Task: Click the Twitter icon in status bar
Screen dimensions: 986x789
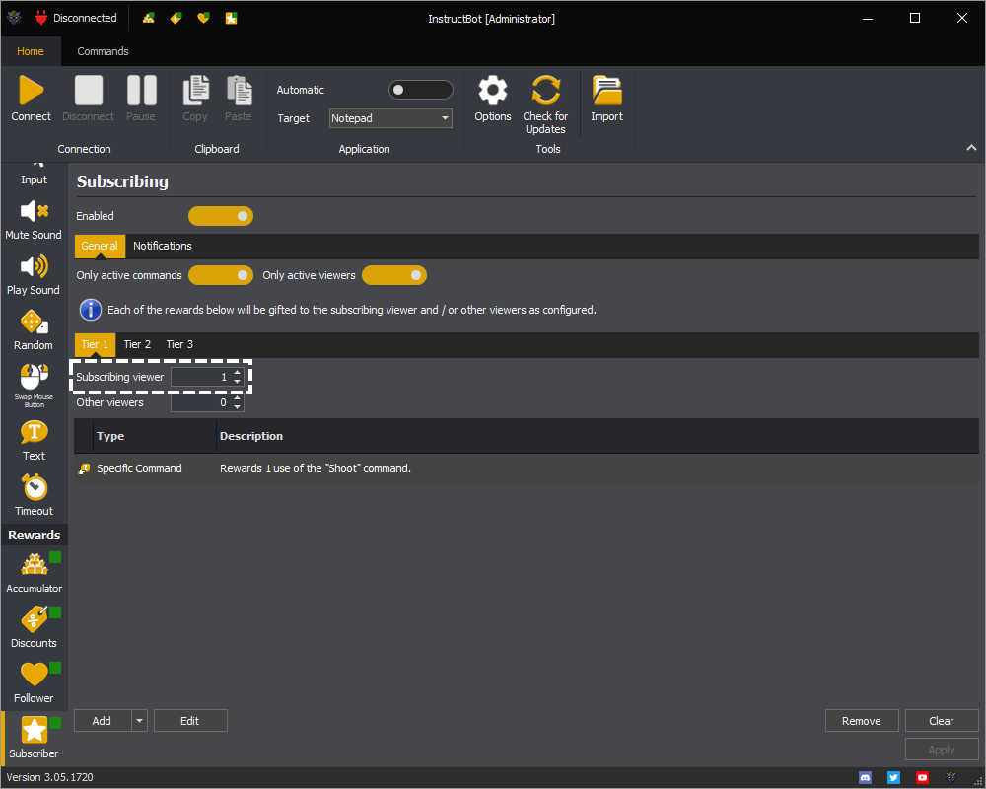Action: click(893, 778)
